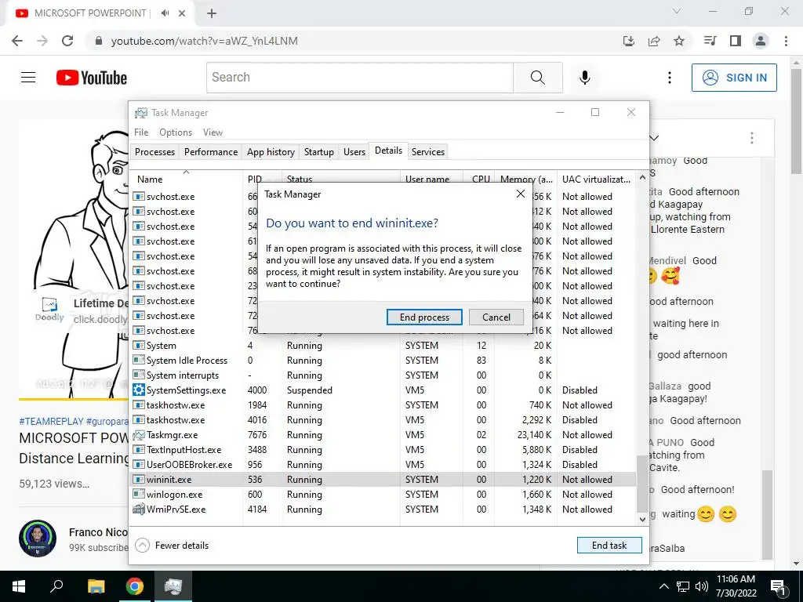This screenshot has width=803, height=602.
Task: Select the TextInputHost.exe process
Action: tap(383, 449)
